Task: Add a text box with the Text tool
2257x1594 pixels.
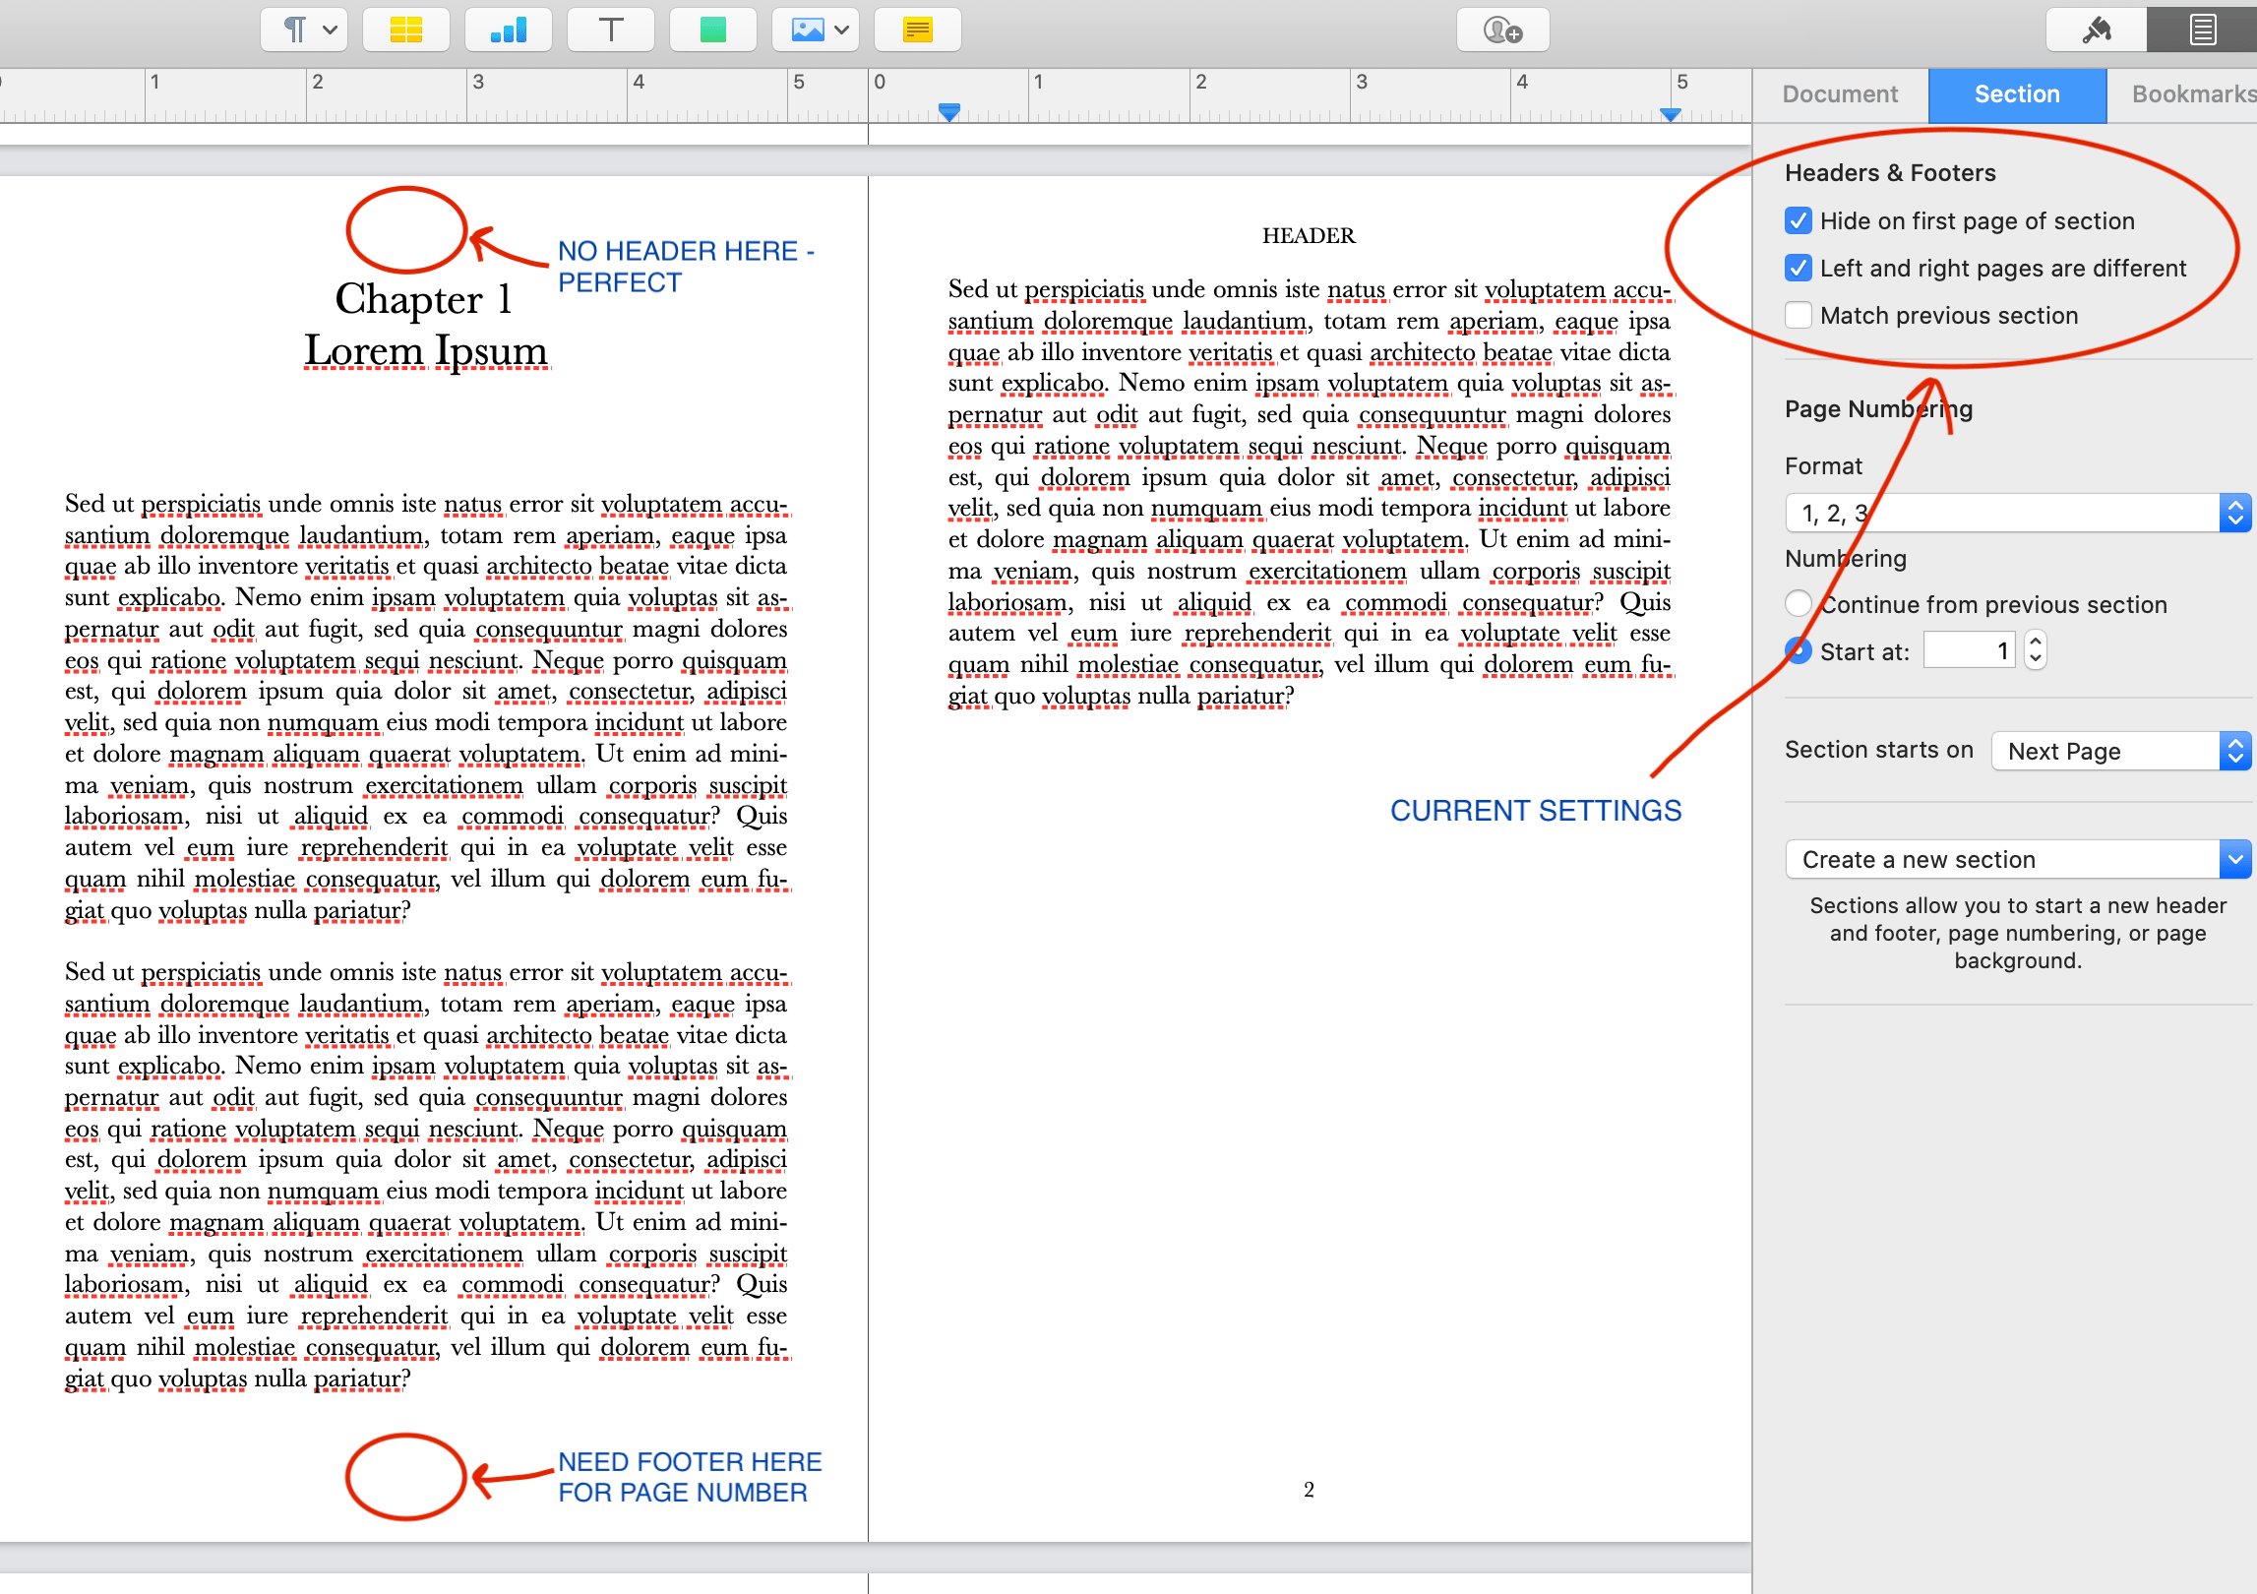Action: (610, 29)
